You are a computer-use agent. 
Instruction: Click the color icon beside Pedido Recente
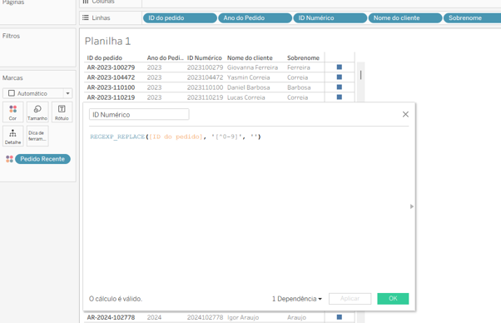(x=9, y=159)
